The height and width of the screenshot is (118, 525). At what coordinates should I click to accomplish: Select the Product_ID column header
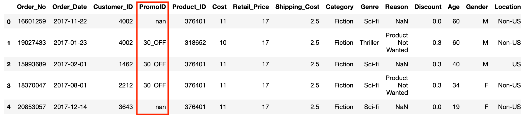pos(189,7)
